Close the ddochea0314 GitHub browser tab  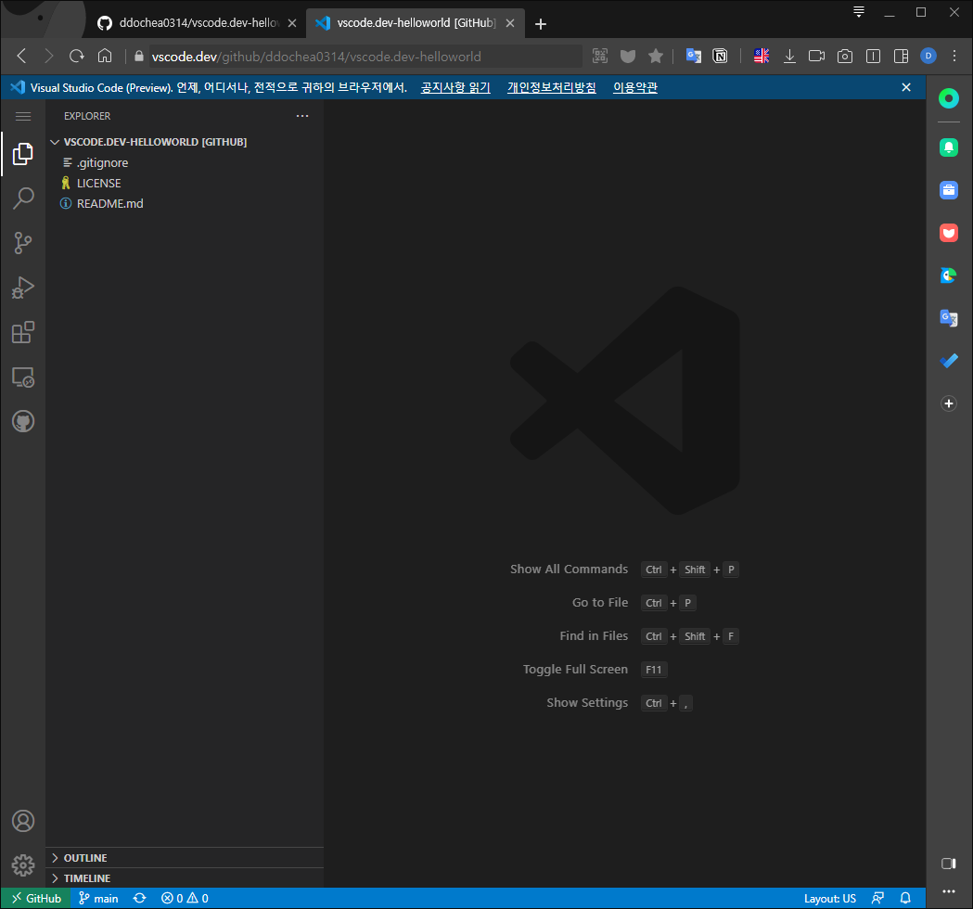pos(292,23)
